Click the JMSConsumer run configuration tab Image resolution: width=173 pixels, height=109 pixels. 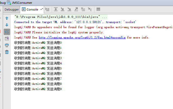pos(20,3)
